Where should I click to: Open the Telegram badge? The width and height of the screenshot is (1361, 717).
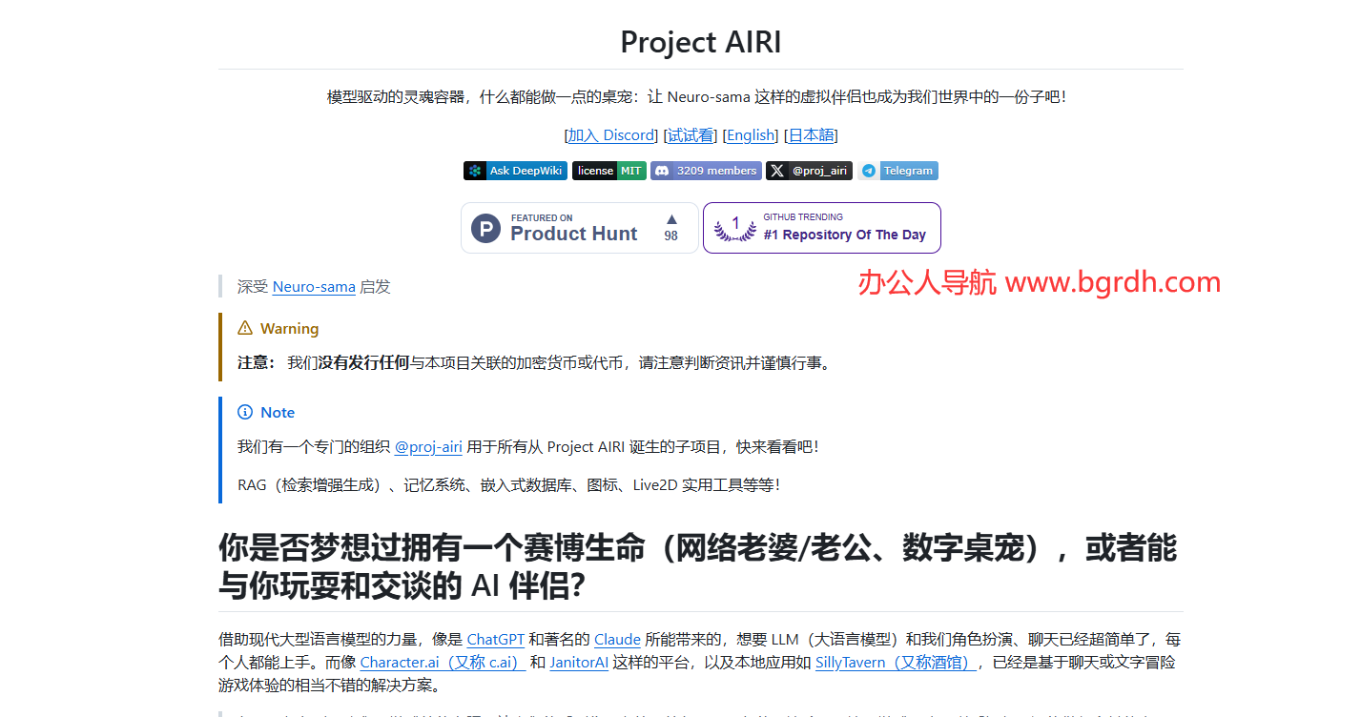tap(898, 171)
